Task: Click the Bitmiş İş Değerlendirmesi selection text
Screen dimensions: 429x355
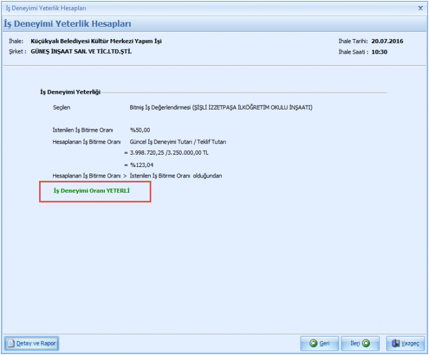Action: coord(221,107)
